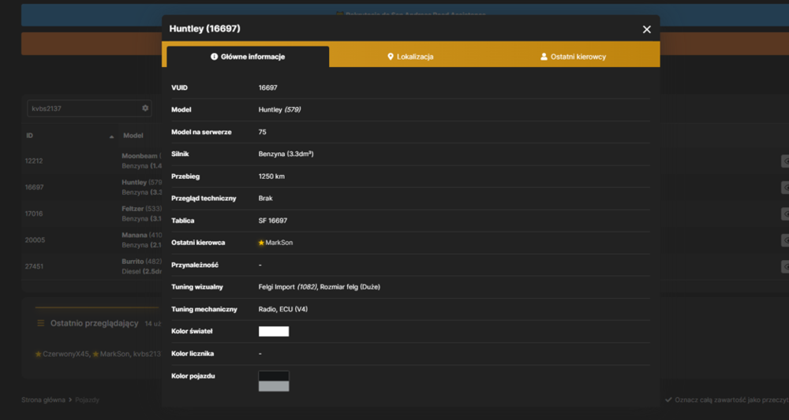This screenshot has width=789, height=420.
Task: Click the gold star beside MarkSon
Action: pos(261,243)
